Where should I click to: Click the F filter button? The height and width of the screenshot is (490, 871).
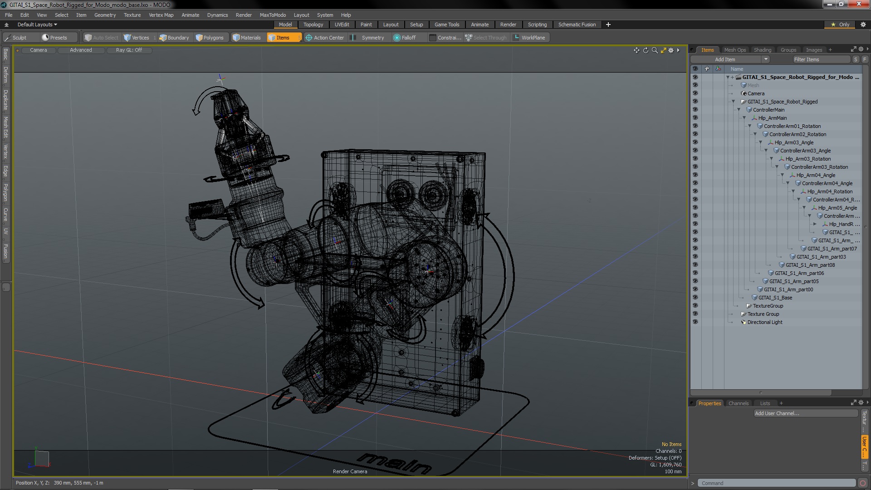tap(865, 59)
